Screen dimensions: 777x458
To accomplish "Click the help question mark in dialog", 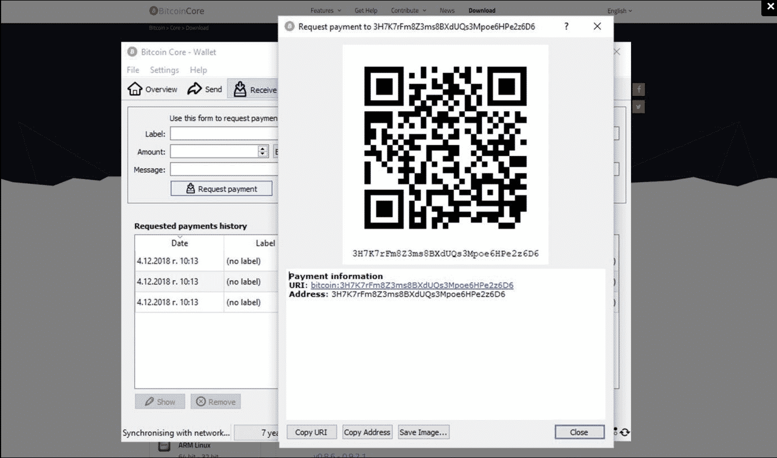I will (x=566, y=26).
